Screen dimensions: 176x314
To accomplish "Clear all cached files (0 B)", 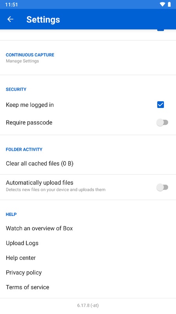I will pyautogui.click(x=88, y=163).
